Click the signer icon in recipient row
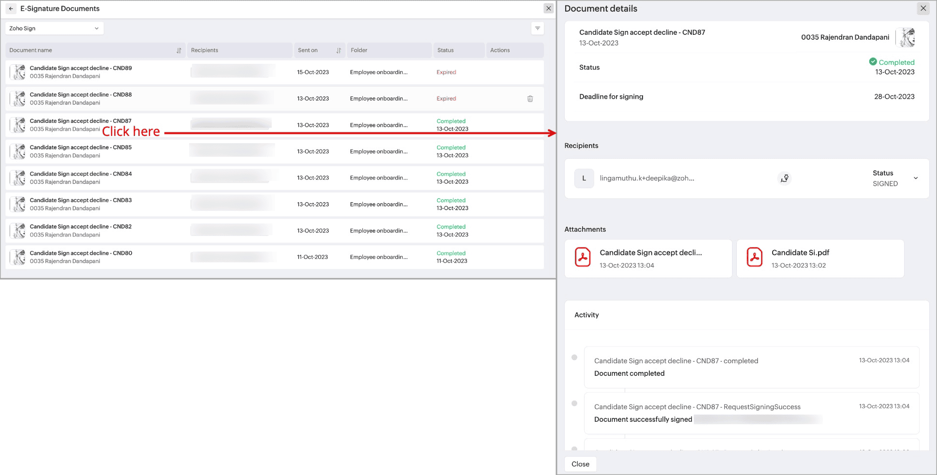The height and width of the screenshot is (475, 937). pyautogui.click(x=784, y=178)
